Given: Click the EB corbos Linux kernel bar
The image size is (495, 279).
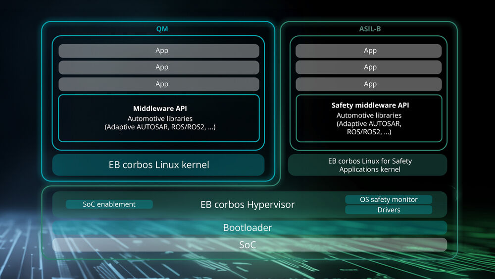Looking at the screenshot, I should [158, 165].
